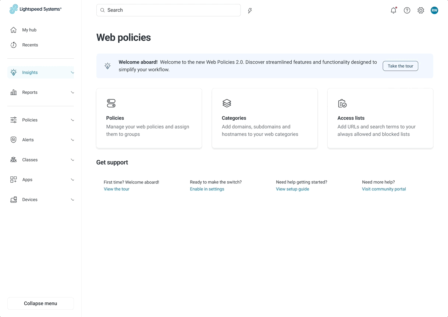The height and width of the screenshot is (317, 448).
Task: Select Apps sidebar label
Action: tap(27, 180)
